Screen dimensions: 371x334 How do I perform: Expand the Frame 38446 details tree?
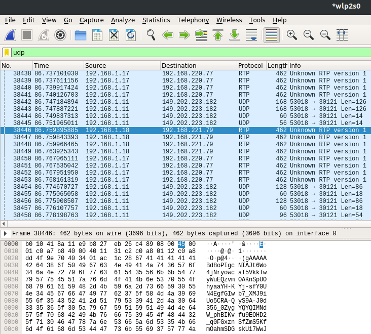click(6, 233)
